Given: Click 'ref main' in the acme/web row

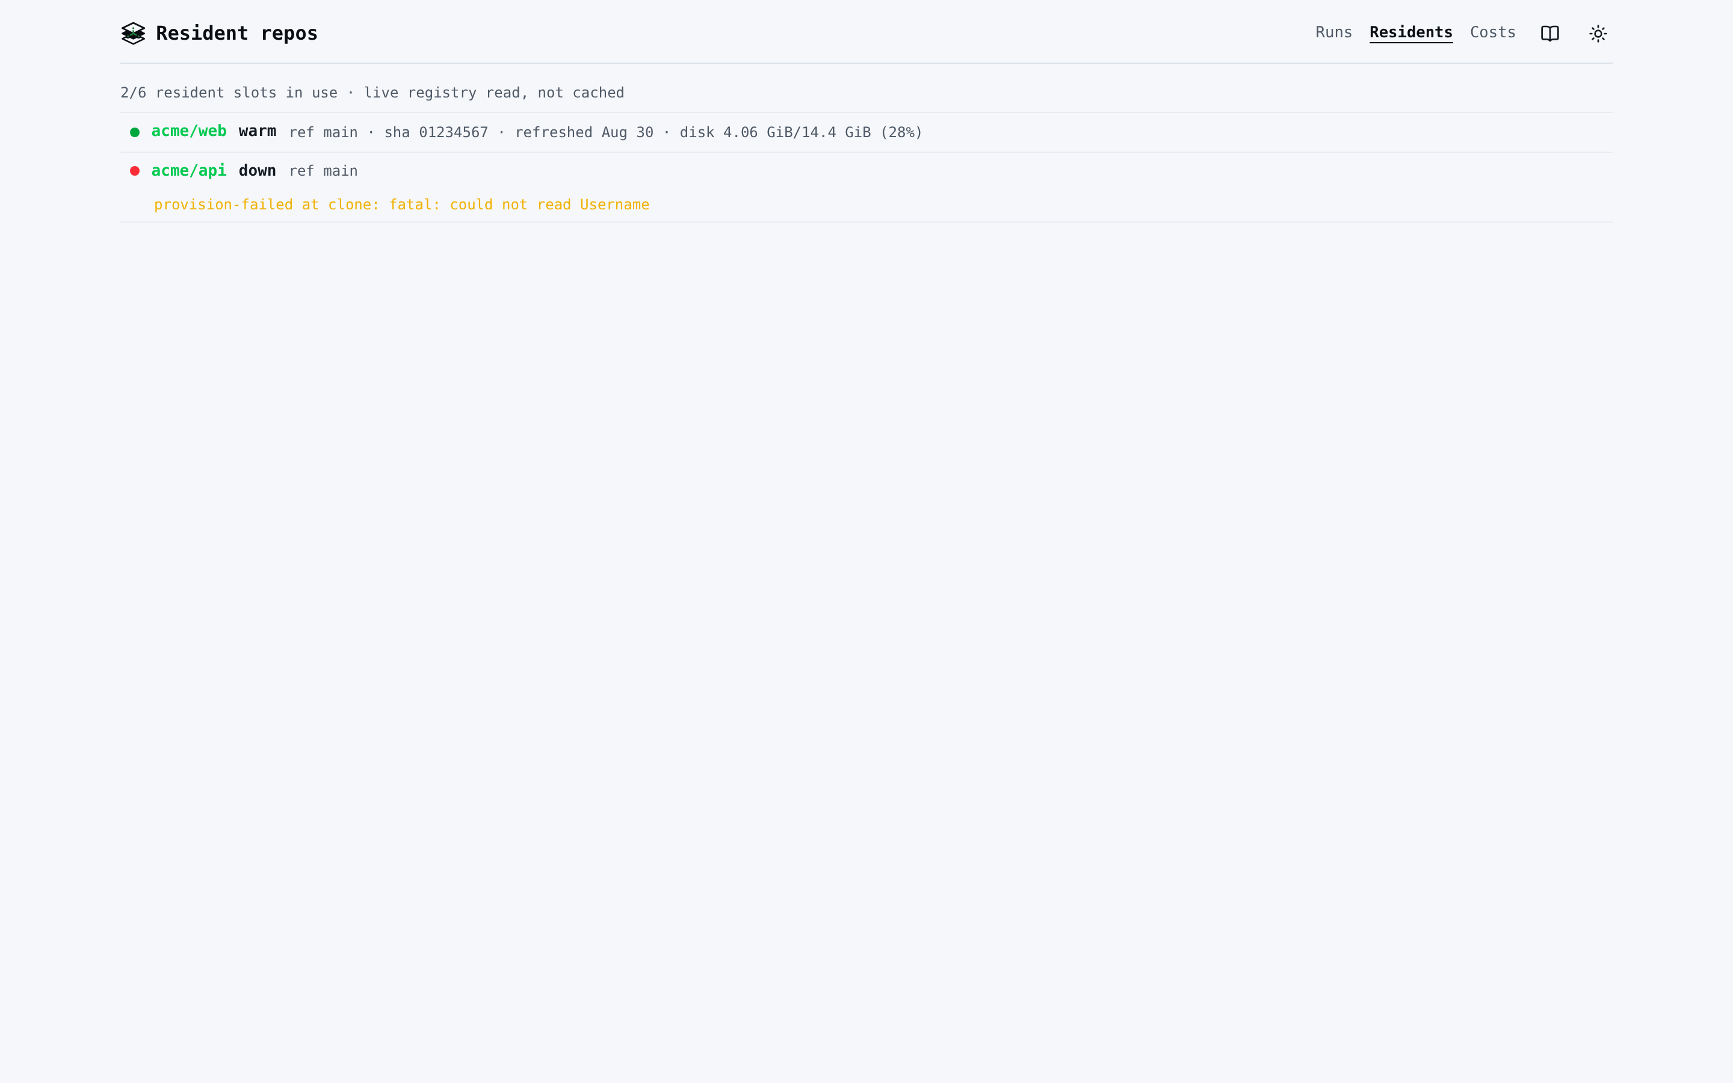Looking at the screenshot, I should click(x=323, y=132).
